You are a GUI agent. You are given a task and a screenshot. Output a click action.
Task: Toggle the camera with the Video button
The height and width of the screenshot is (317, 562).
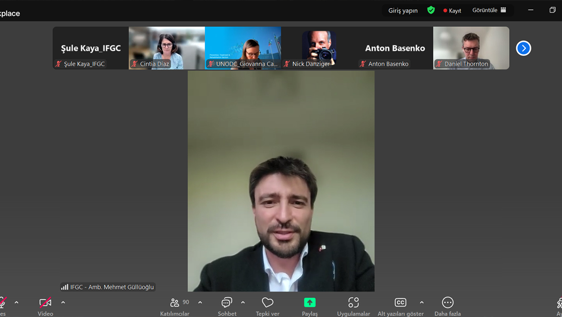(45, 306)
